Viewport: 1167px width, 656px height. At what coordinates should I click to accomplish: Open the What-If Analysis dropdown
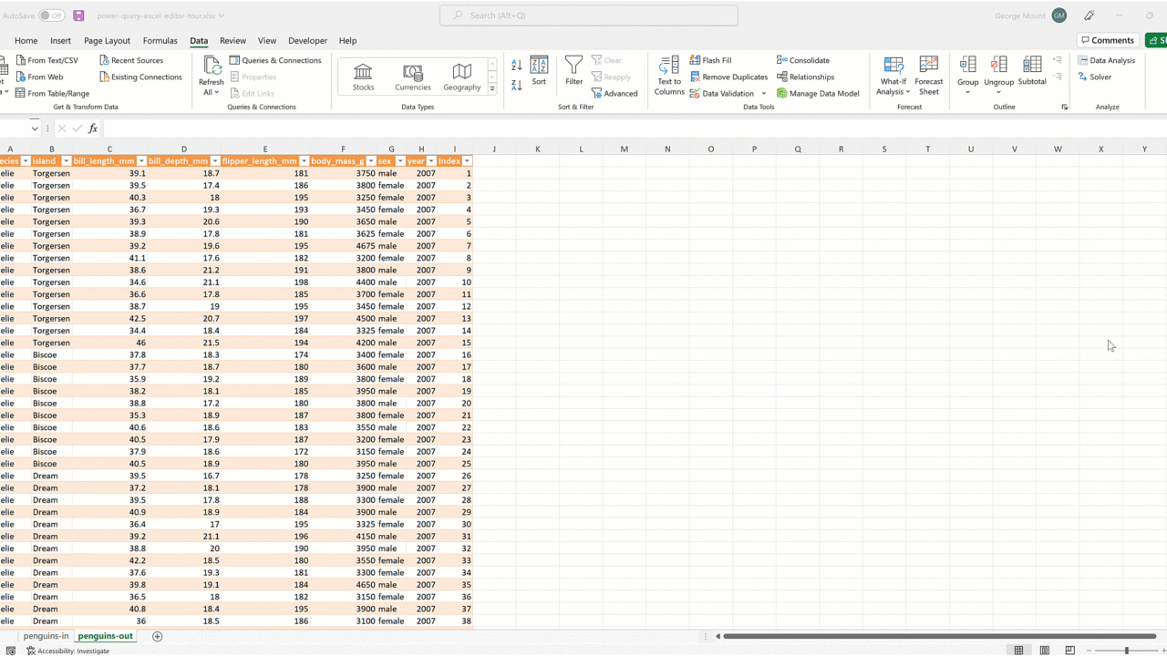(x=893, y=91)
